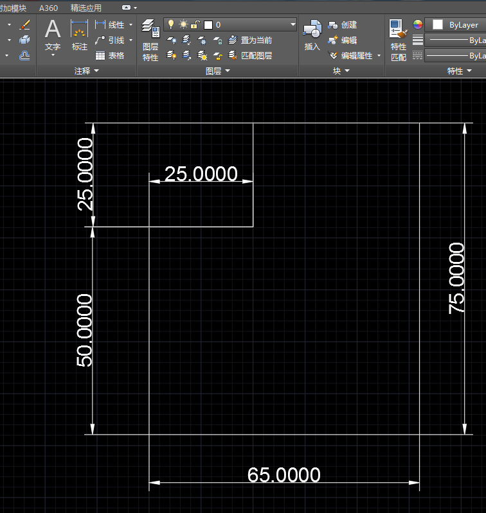Click the layer 0 white color swatch

208,25
